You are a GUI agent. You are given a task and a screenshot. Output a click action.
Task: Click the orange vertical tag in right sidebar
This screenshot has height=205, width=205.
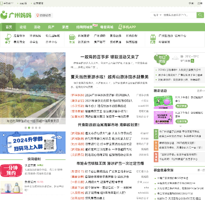(156, 145)
